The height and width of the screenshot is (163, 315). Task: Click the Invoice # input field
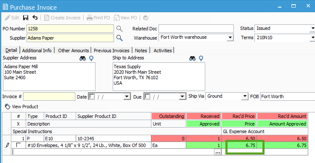(x=49, y=96)
